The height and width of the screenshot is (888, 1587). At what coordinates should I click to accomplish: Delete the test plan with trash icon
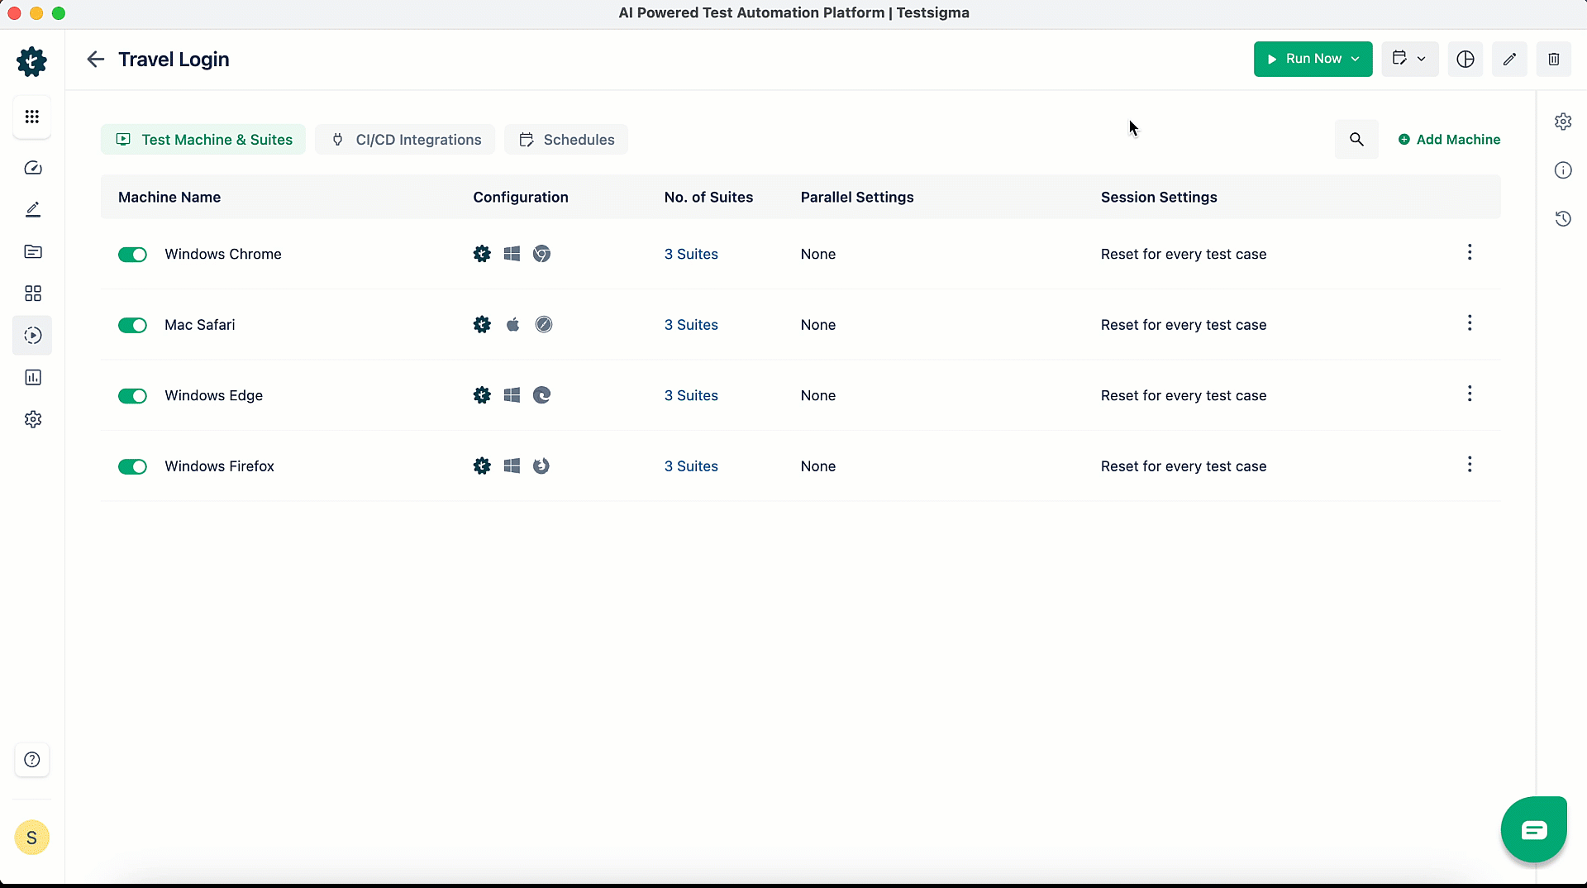(1554, 60)
